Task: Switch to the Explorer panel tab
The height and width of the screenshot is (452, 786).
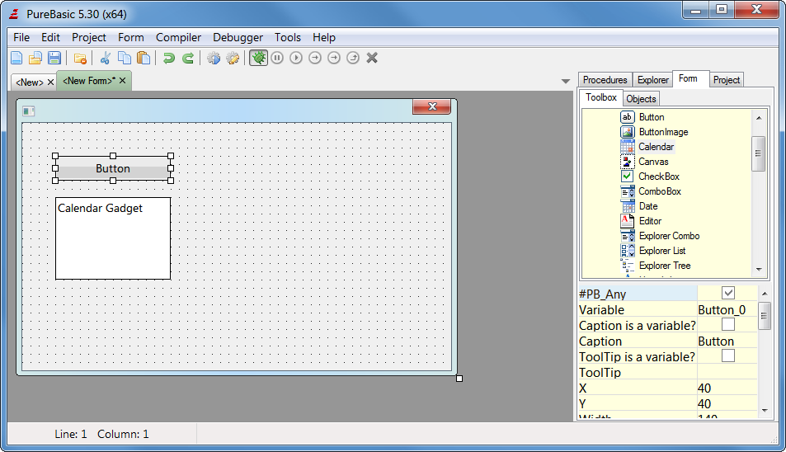Action: pyautogui.click(x=652, y=80)
